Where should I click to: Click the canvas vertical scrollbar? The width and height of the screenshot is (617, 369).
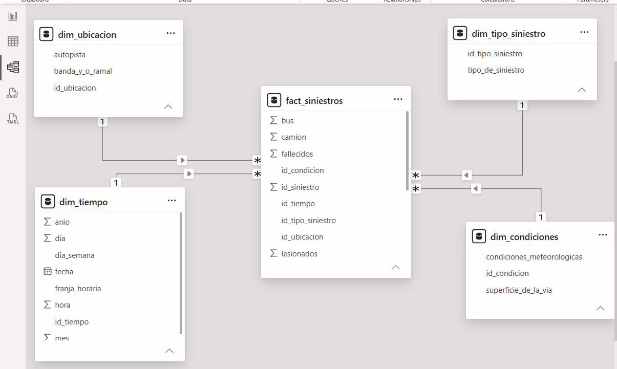point(615,201)
